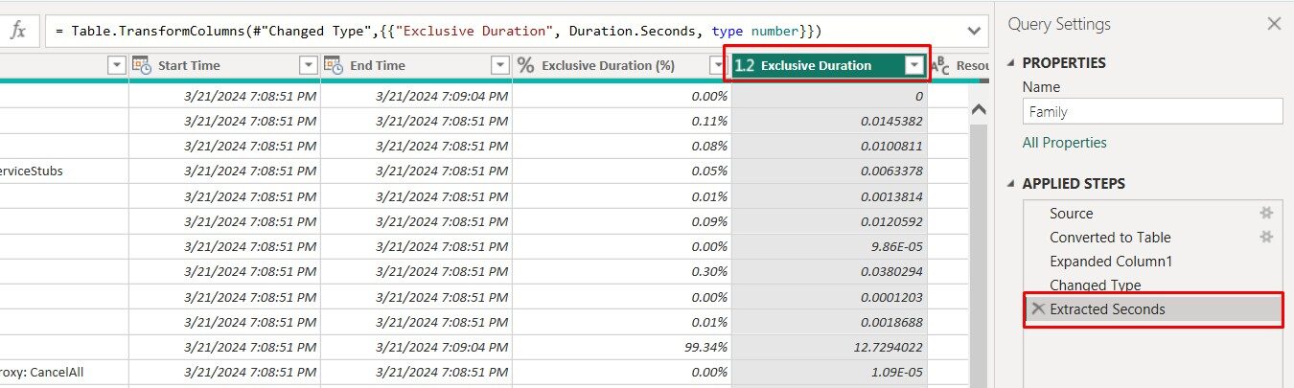The height and width of the screenshot is (388, 1294).
Task: Delete the Extracted Seconds step
Action: click(1038, 308)
